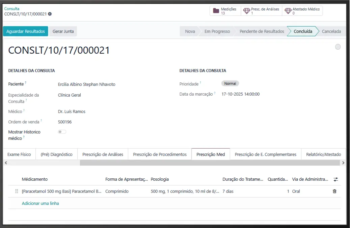Delete the Paracetamol line with trash icon
The height and width of the screenshot is (228, 350).
pos(334,191)
